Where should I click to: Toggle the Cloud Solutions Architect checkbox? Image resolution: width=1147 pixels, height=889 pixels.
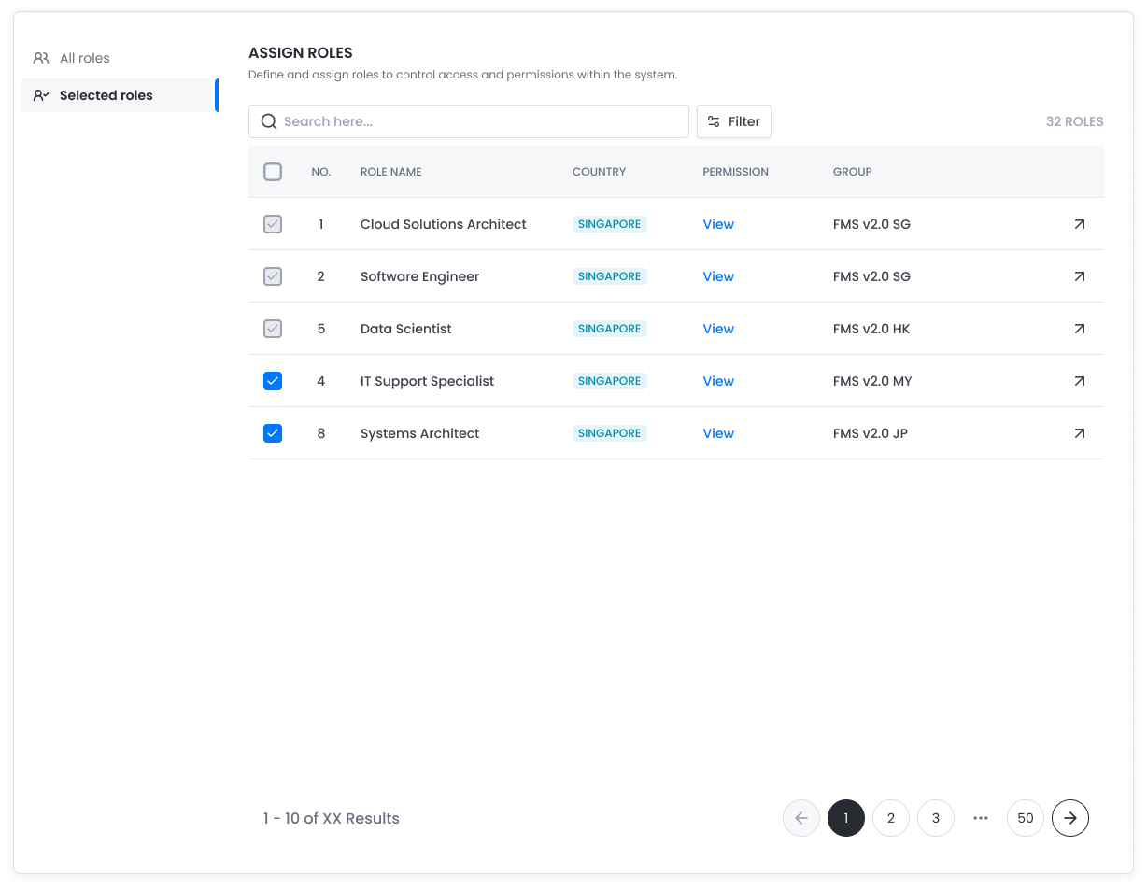coord(273,224)
